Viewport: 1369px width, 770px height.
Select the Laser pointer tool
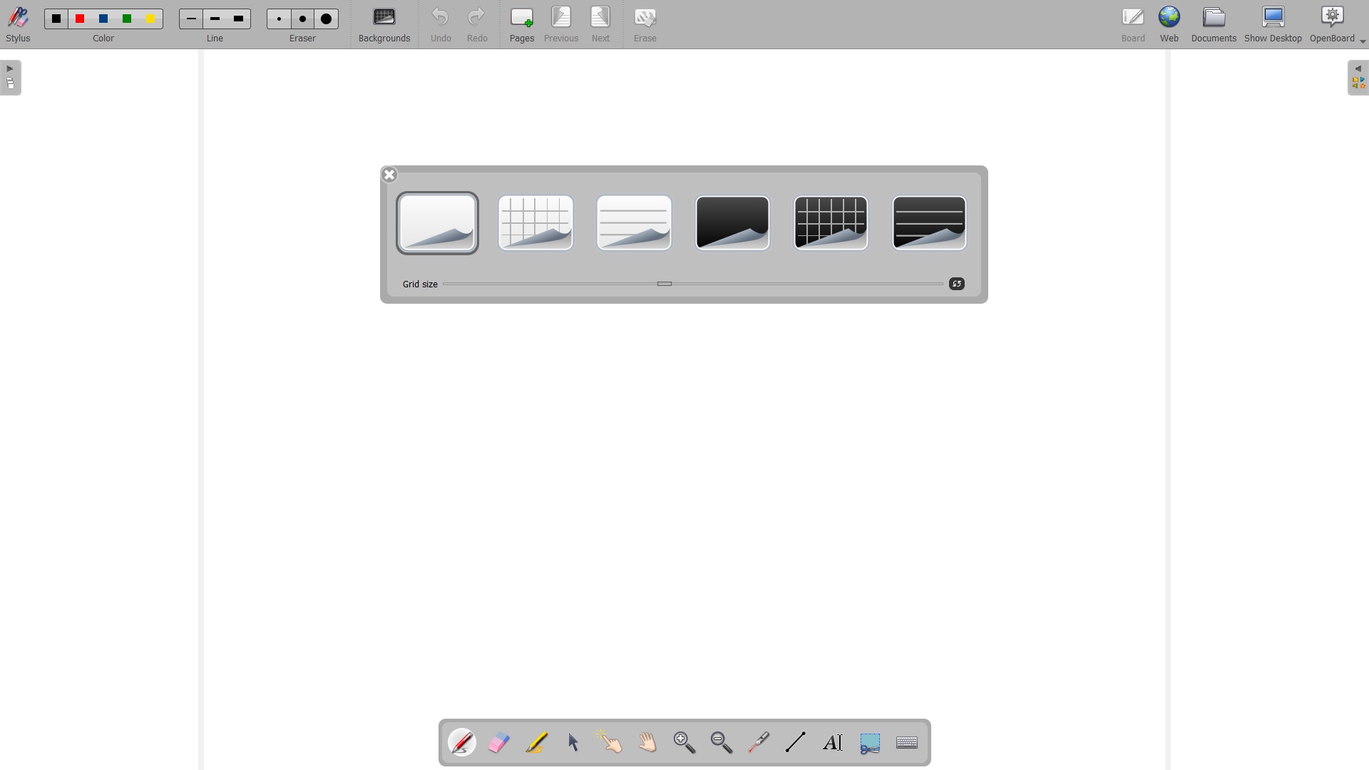759,742
